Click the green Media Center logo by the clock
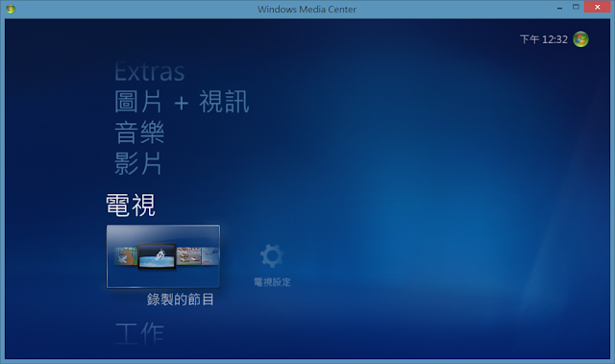This screenshot has height=364, width=615. pyautogui.click(x=580, y=39)
